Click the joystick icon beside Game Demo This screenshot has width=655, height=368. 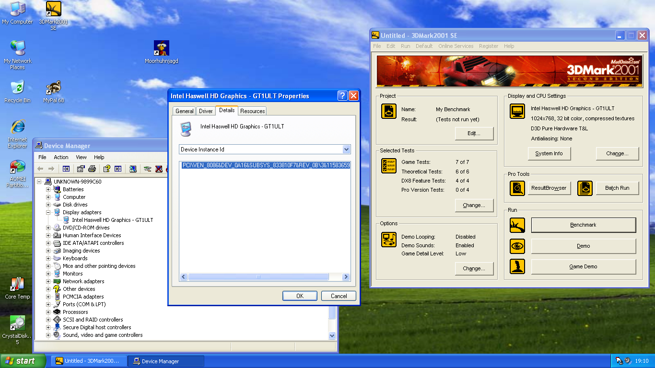[x=517, y=266]
